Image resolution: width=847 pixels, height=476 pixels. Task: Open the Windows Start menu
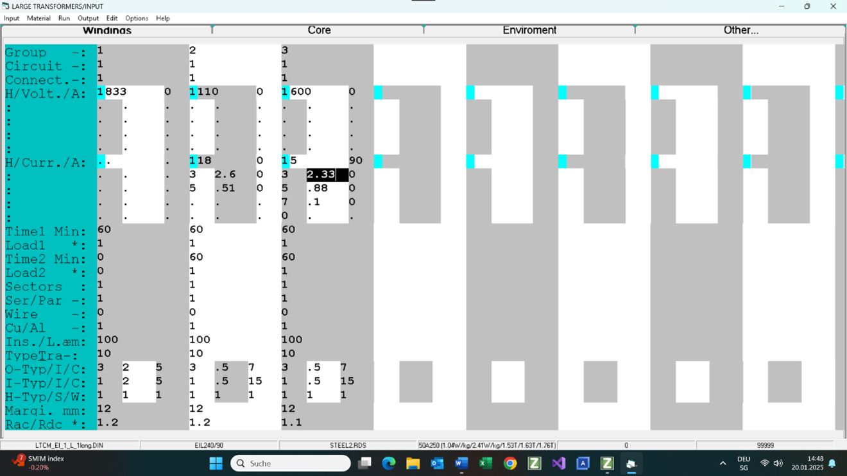[216, 463]
